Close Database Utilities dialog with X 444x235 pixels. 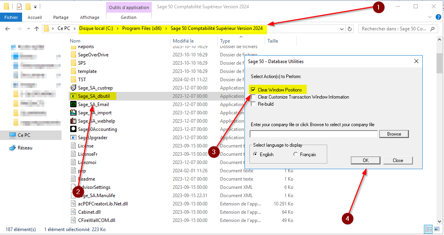point(416,61)
